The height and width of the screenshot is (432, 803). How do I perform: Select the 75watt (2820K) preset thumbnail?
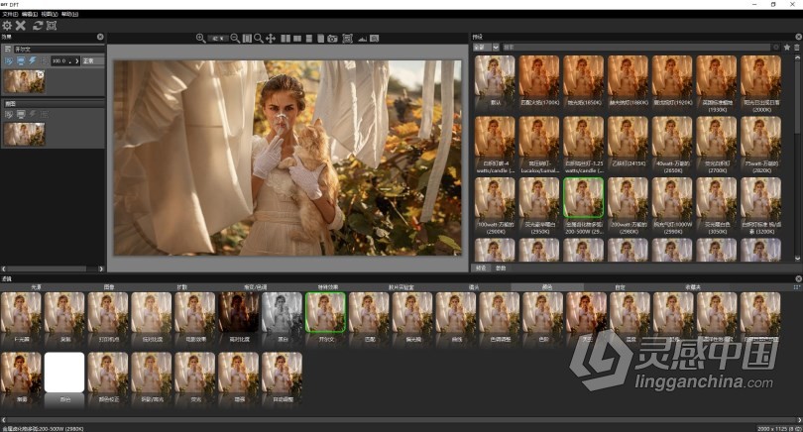click(x=760, y=137)
